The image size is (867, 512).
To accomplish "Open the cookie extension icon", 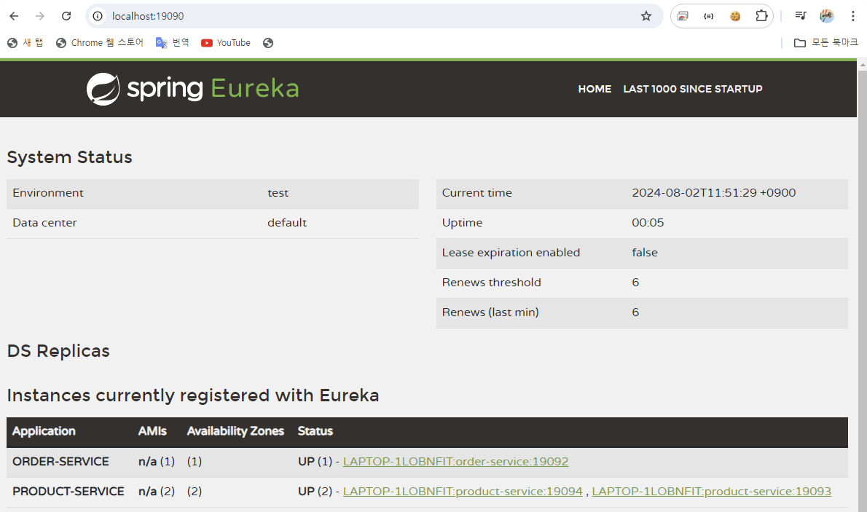I will click(735, 16).
